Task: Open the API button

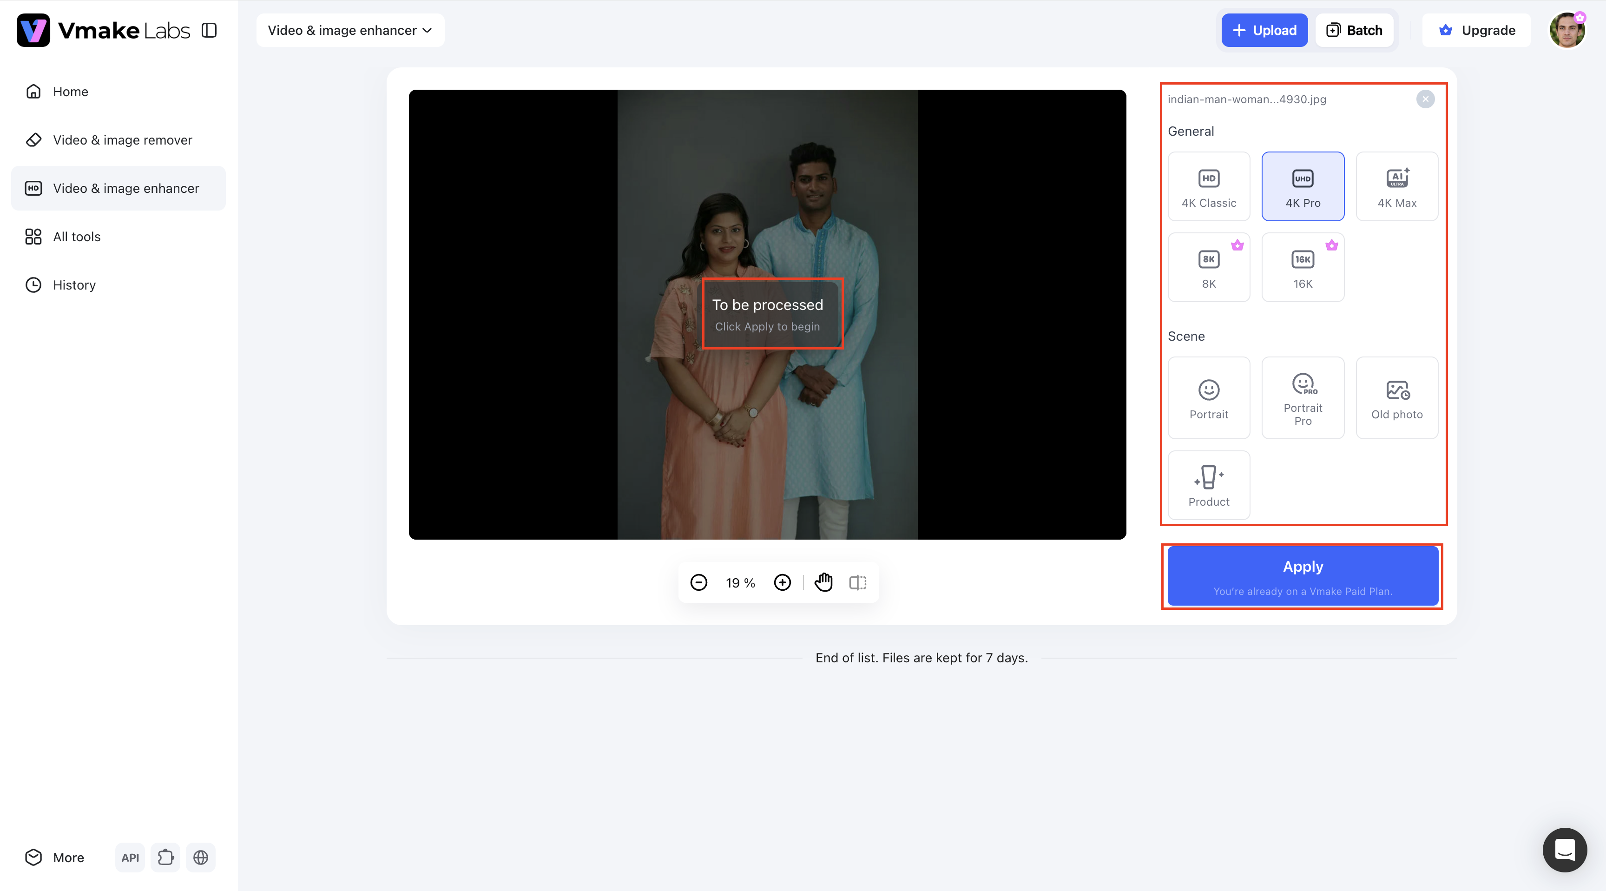Action: click(x=130, y=858)
